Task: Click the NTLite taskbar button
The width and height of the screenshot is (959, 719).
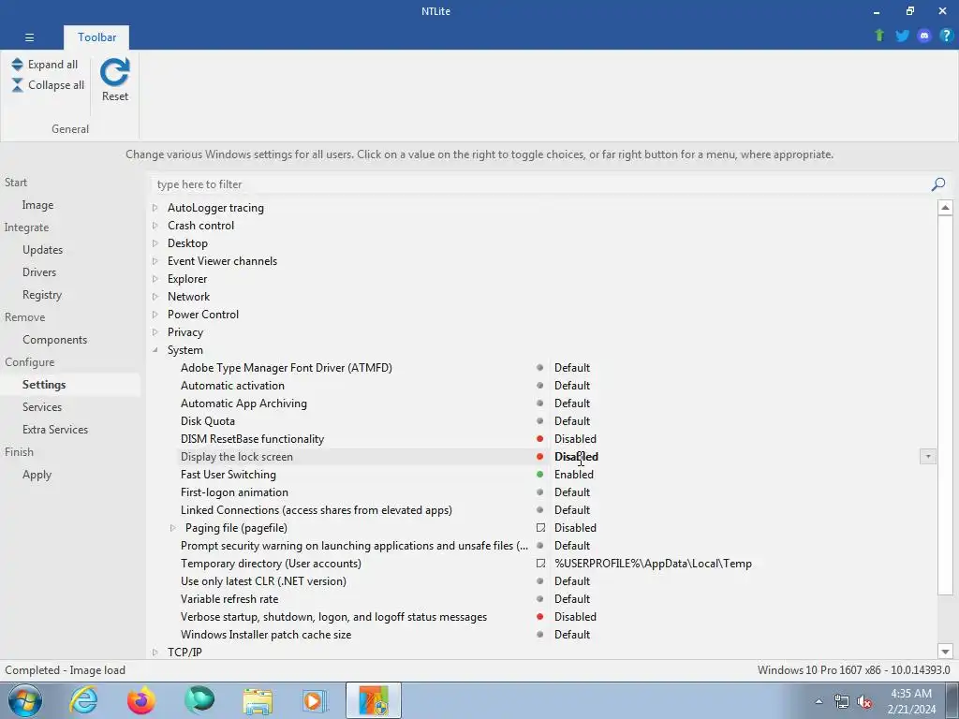Action: [x=374, y=700]
